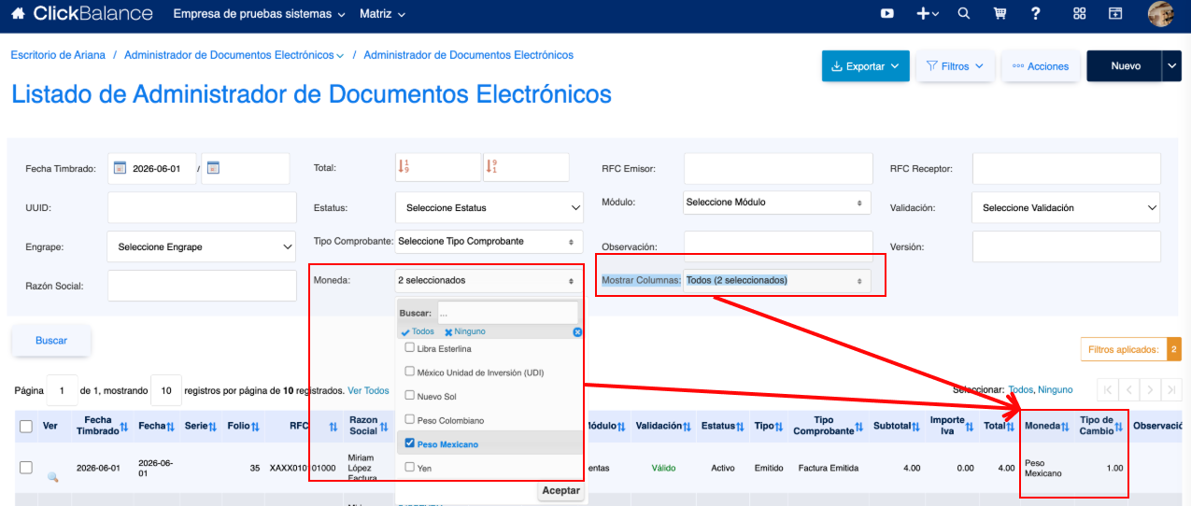Image resolution: width=1191 pixels, height=506 pixels.
Task: Select Todos in Moneda list
Action: [x=418, y=331]
